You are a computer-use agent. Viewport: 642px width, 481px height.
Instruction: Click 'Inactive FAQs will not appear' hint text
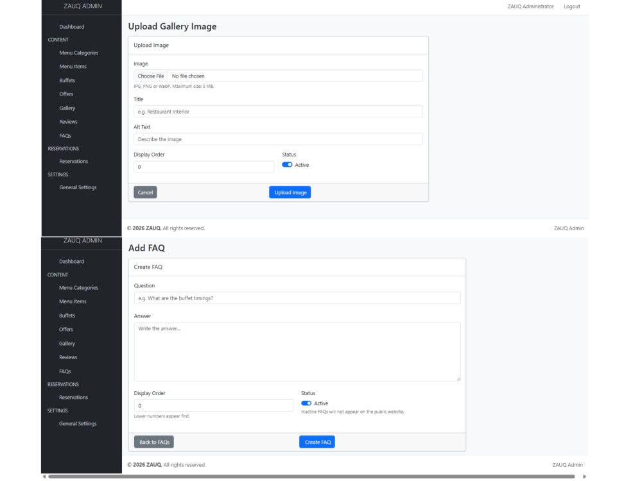point(352,412)
